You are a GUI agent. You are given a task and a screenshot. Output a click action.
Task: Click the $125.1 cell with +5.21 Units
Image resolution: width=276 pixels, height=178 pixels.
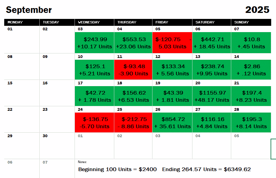(94, 70)
